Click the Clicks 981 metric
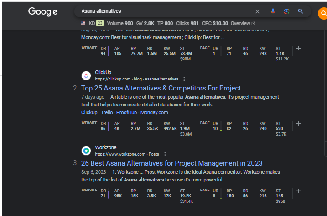Image resolution: width=327 pixels, height=216 pixels. pos(187,23)
